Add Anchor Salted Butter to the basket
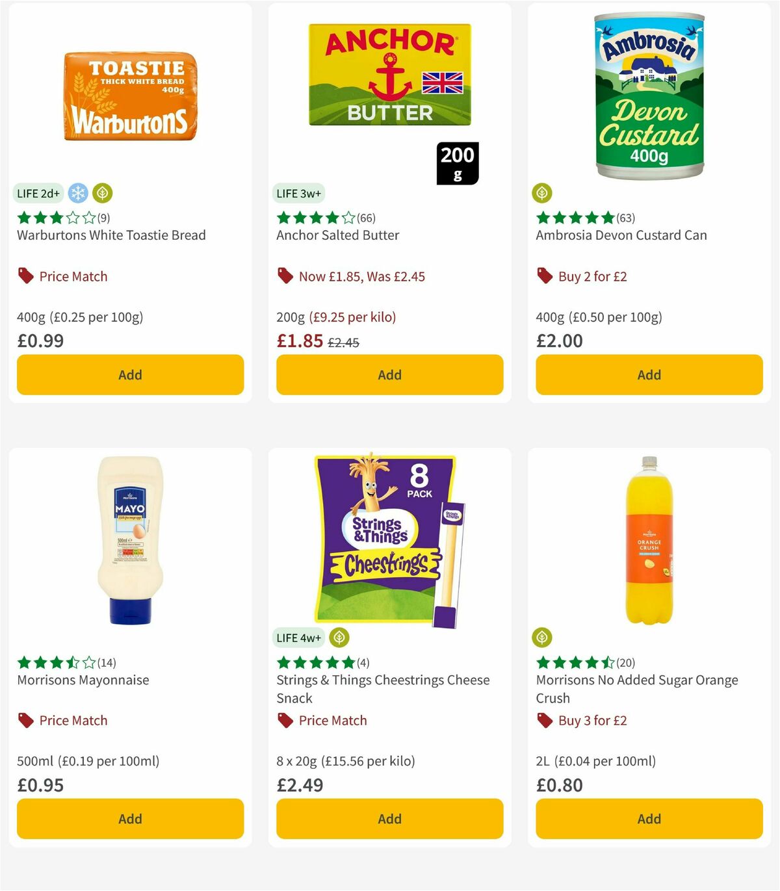The width and height of the screenshot is (780, 891). coord(389,374)
